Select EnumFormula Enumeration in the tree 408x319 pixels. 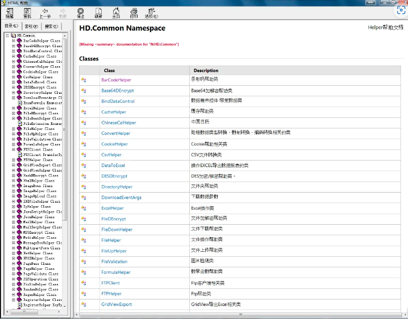42,103
